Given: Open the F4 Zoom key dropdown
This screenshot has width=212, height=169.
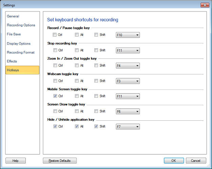Looking at the screenshot, I should pyautogui.click(x=128, y=66).
